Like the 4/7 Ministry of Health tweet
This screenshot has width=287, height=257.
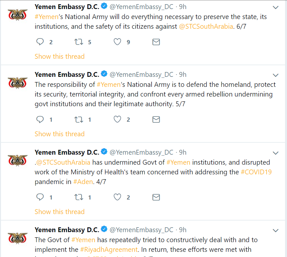pos(117,197)
